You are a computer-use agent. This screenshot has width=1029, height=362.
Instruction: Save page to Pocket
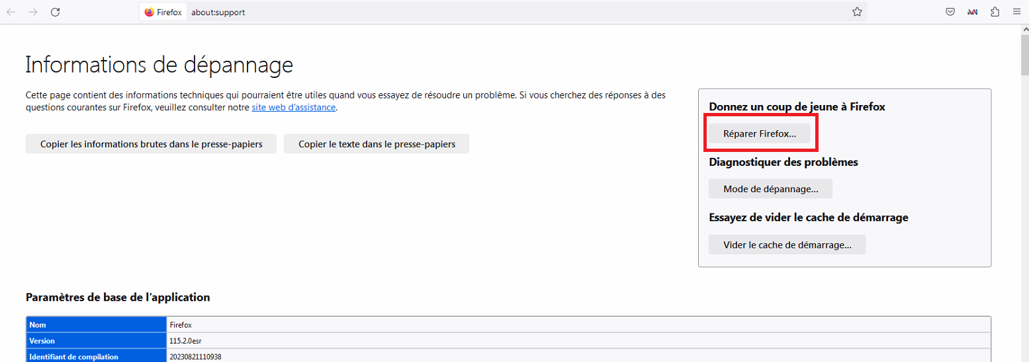950,12
